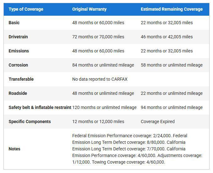213x173 pixels.
Task: Click the Notes row label
Action: 14,149
